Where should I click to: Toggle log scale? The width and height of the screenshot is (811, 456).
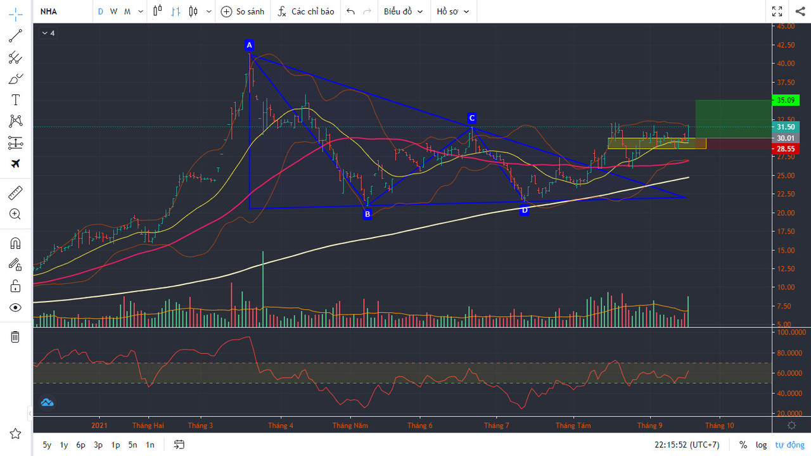tap(761, 445)
